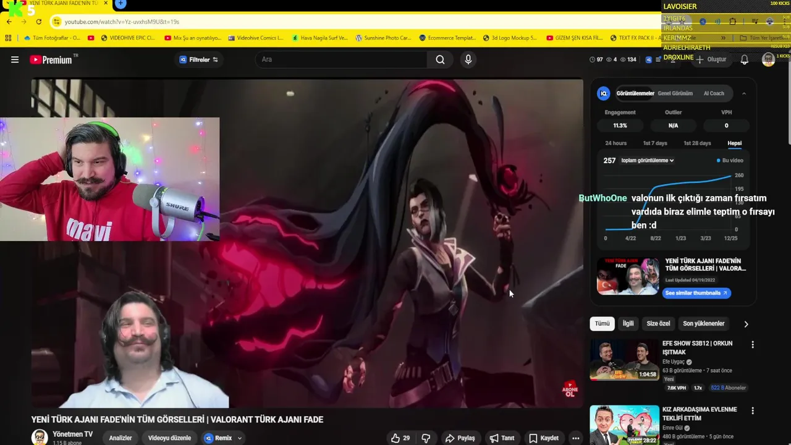The image size is (791, 445).
Task: Select the İlgili filter chip
Action: (628, 324)
